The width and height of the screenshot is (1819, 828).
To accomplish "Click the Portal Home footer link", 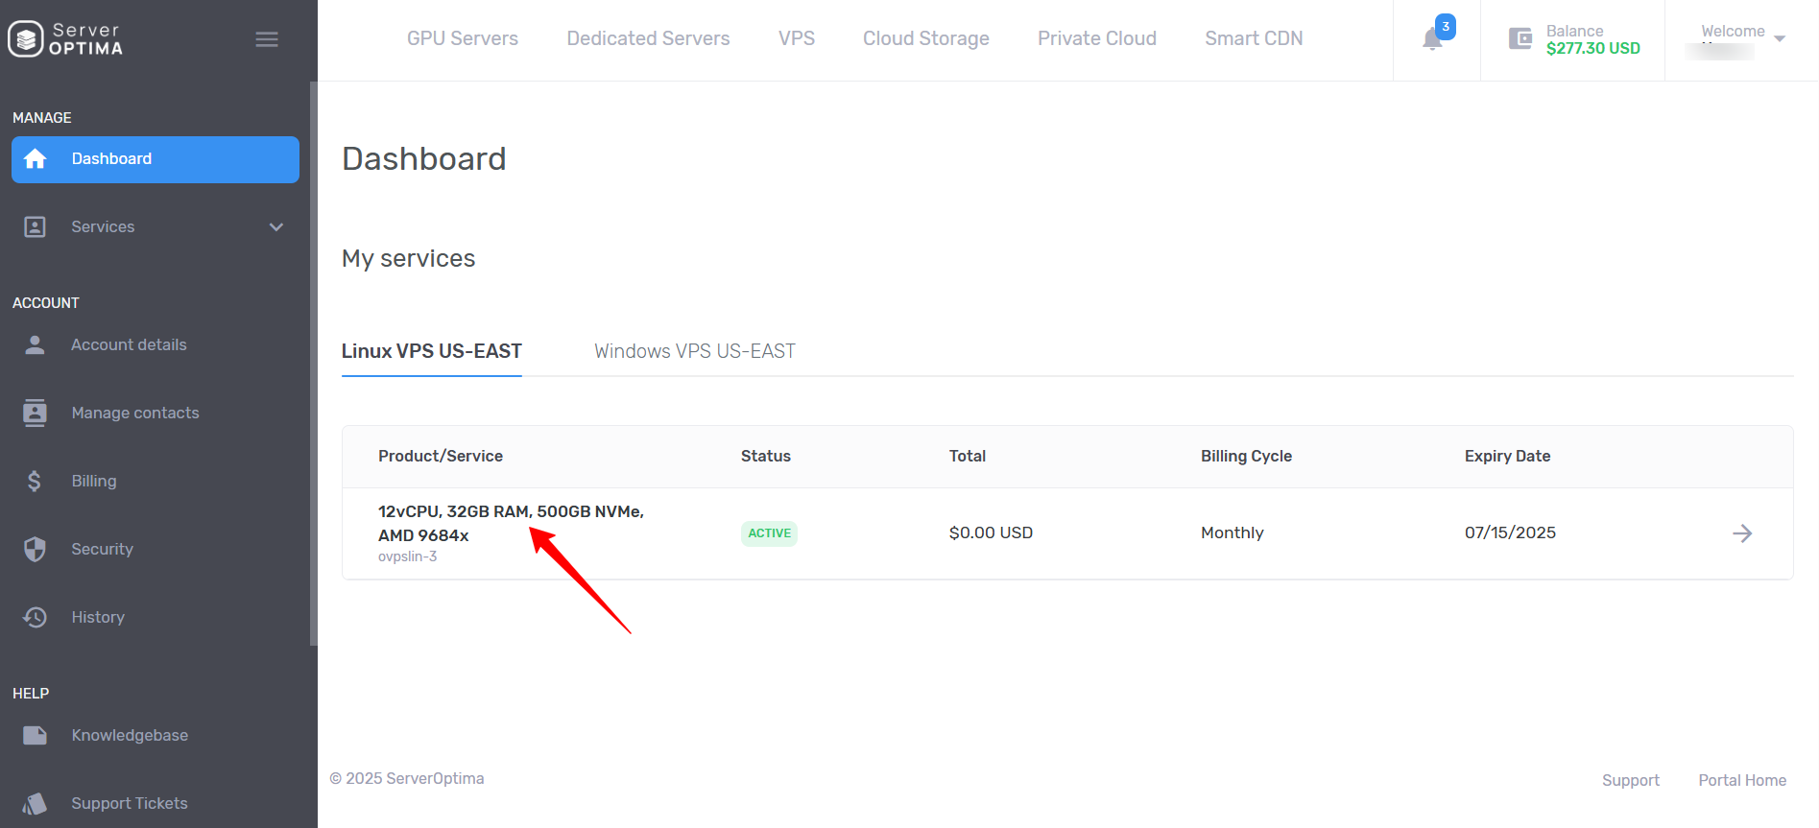I will (1742, 780).
